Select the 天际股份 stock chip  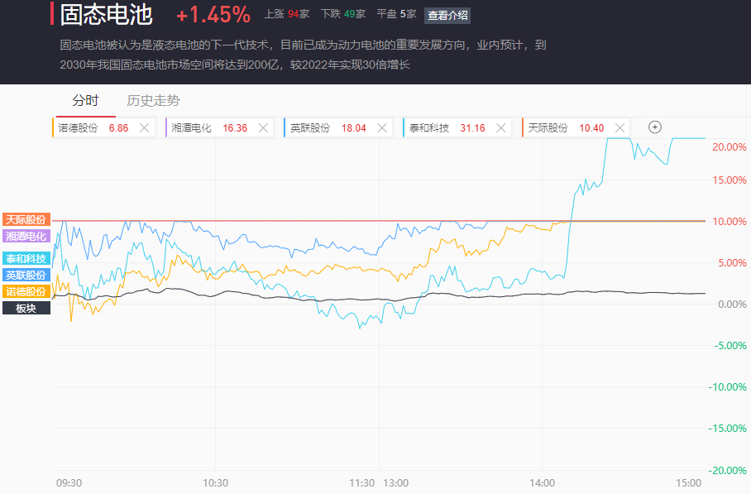(x=576, y=128)
